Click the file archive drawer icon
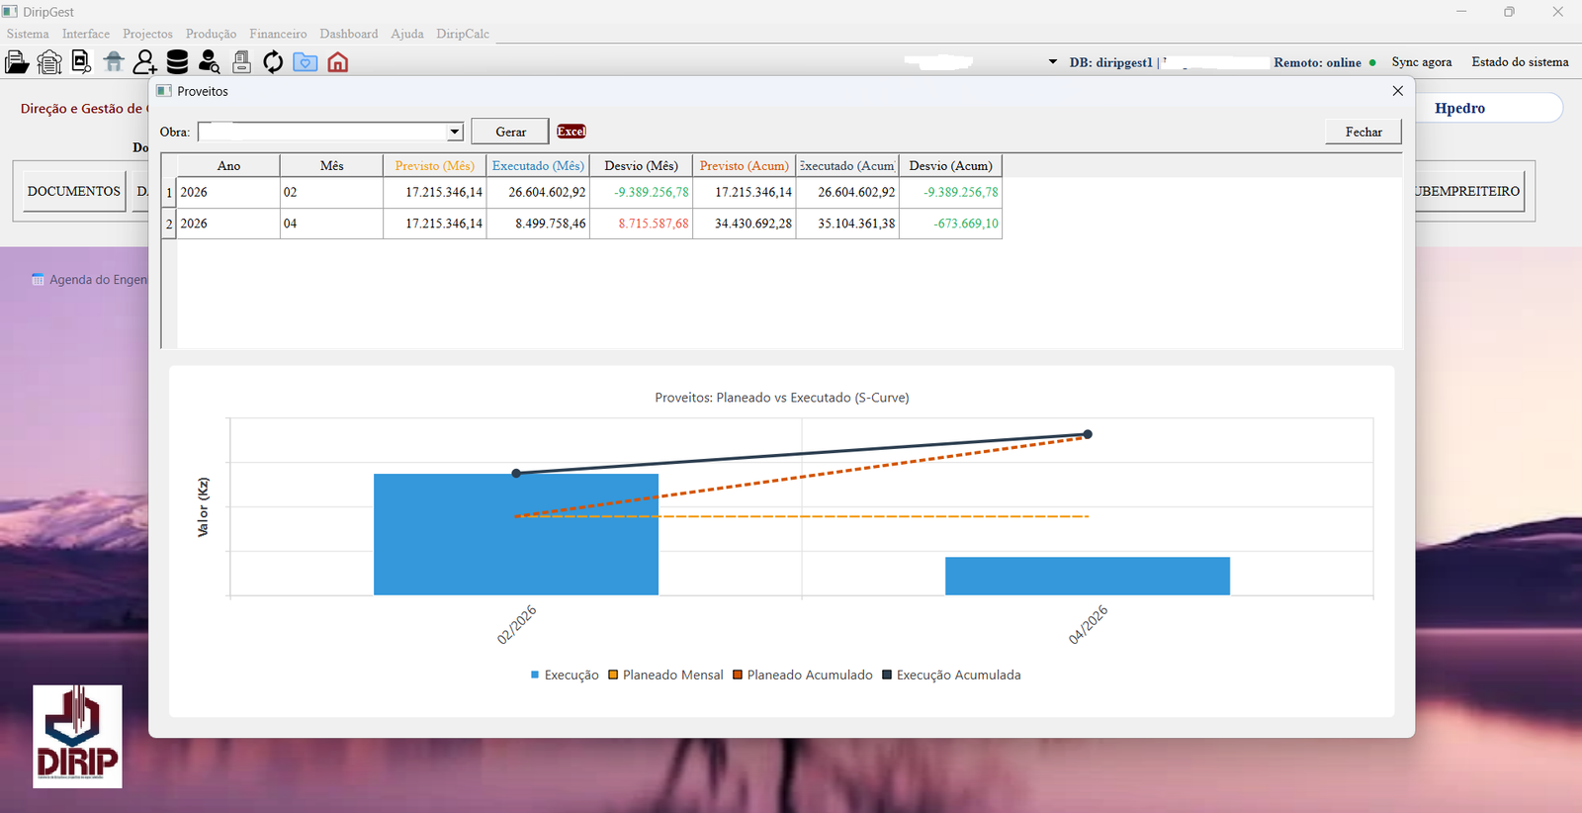The image size is (1582, 813). tap(241, 62)
